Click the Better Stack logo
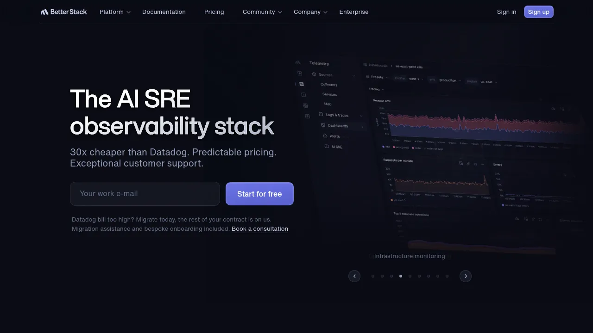The image size is (593, 333). [63, 12]
